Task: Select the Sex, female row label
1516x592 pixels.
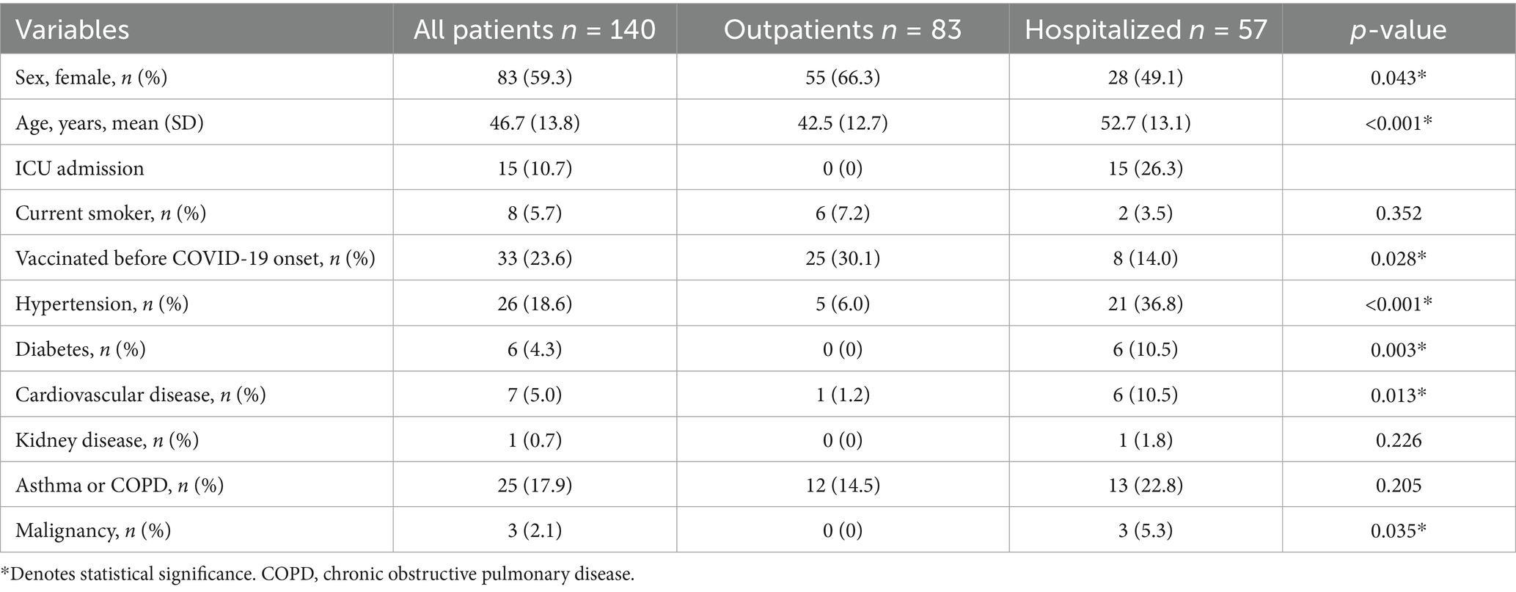Action: 91,77
